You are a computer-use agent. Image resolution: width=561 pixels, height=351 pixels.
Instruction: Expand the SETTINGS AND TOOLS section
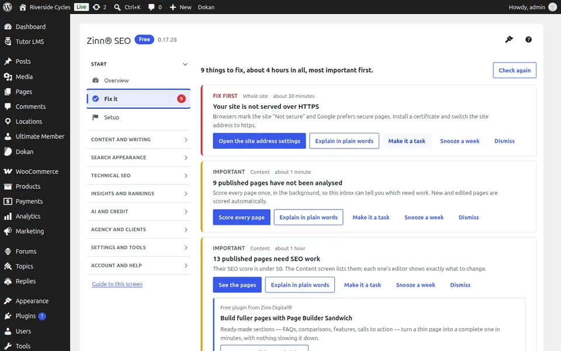click(138, 247)
